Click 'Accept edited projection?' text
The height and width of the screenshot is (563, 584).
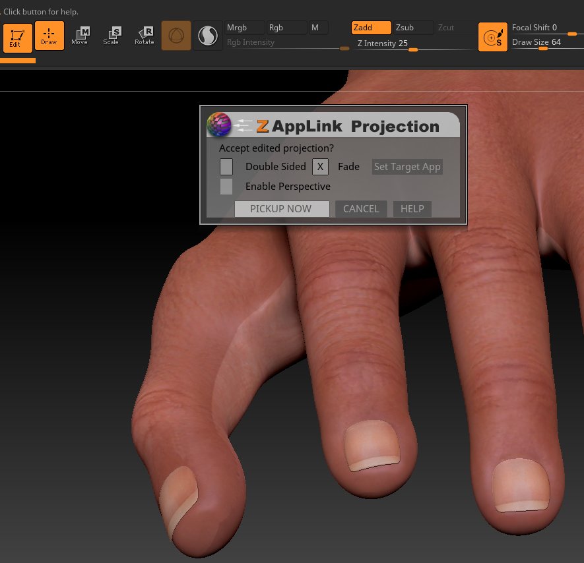[x=276, y=148]
